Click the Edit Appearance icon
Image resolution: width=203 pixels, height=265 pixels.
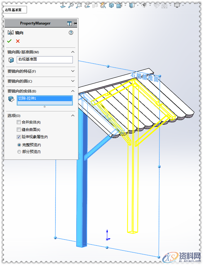157,6
